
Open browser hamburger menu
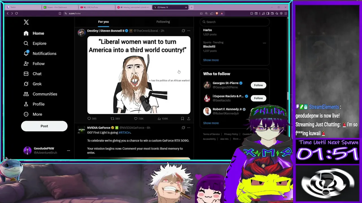[x=286, y=13]
